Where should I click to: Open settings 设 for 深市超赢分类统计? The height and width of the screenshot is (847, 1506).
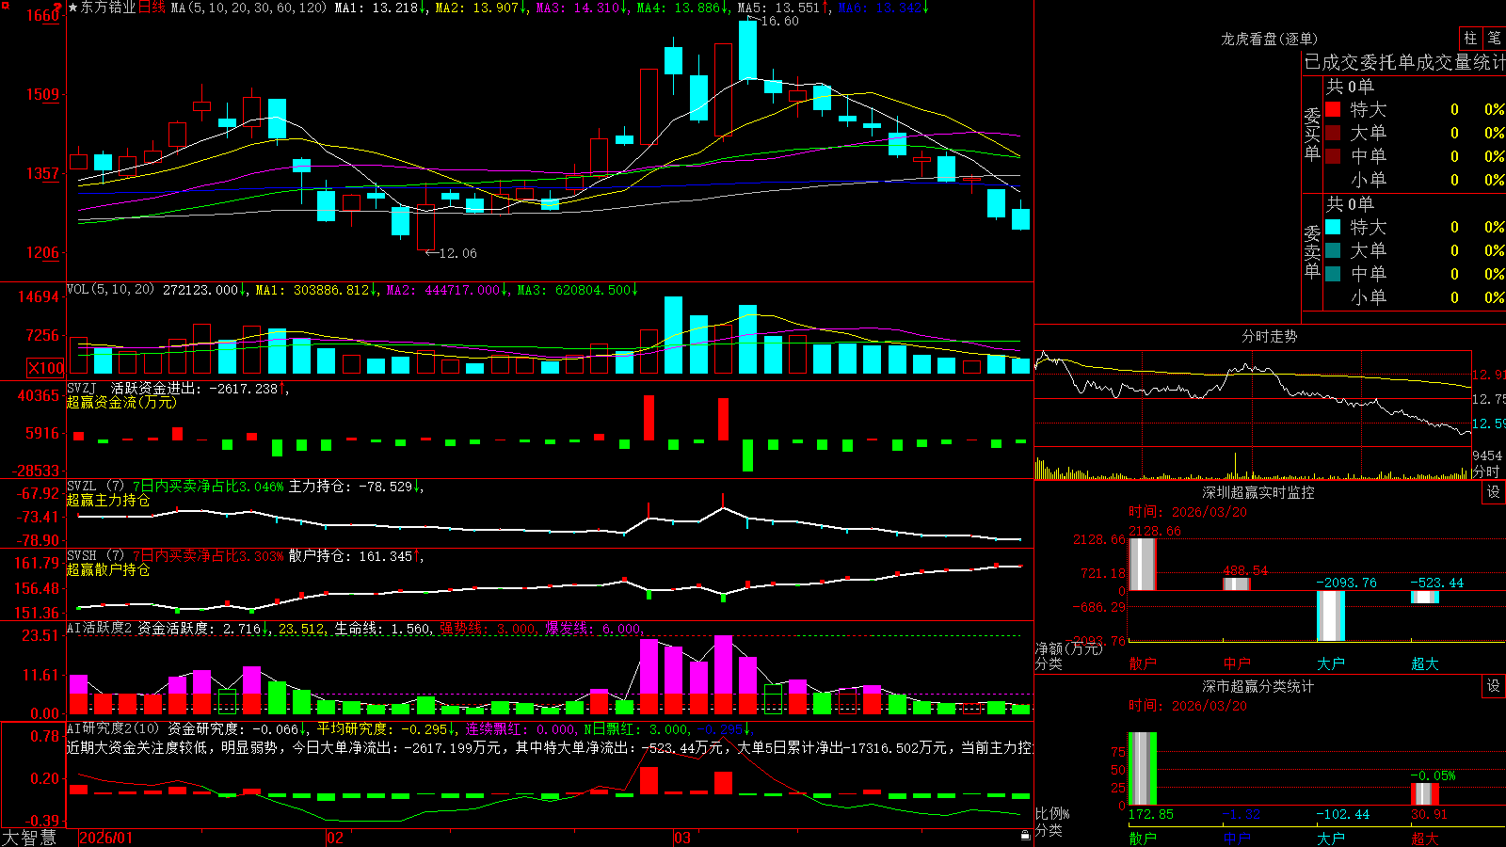pos(1494,686)
